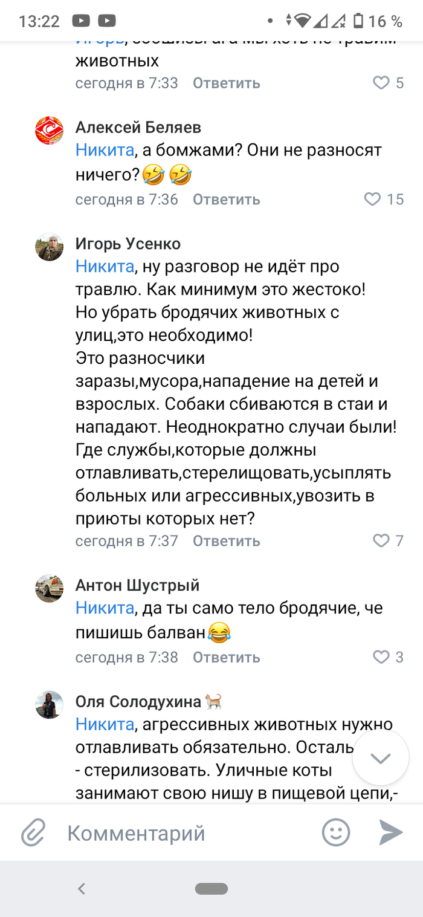Open the emoji picker smiley
The height and width of the screenshot is (917, 423).
[x=336, y=833]
